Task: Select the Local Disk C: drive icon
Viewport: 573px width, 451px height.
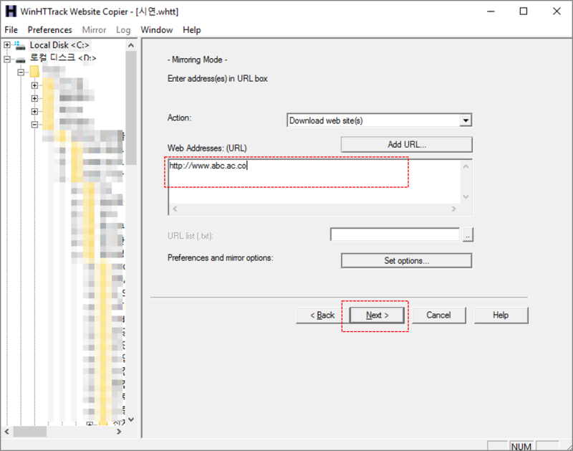Action: 20,45
